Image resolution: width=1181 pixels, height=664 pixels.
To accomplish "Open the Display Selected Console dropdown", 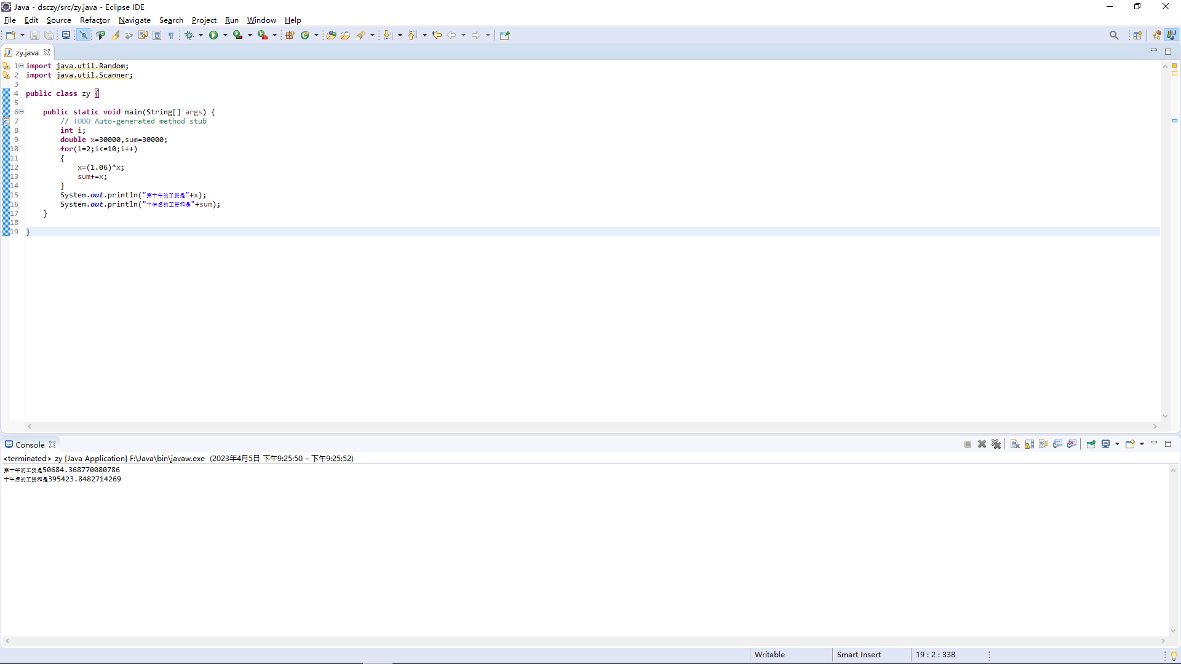I will [1117, 444].
